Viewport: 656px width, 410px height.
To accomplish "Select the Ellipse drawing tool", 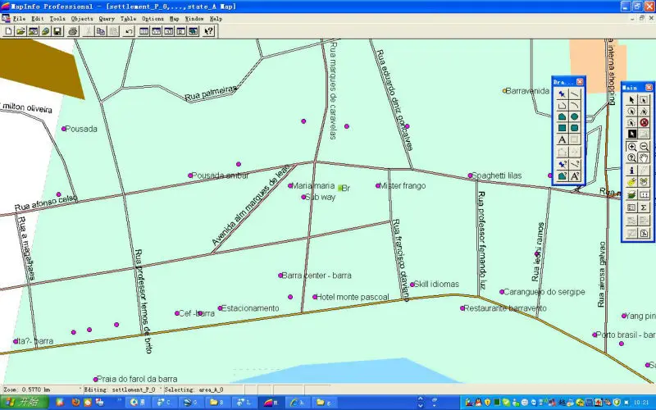I will 575,116.
